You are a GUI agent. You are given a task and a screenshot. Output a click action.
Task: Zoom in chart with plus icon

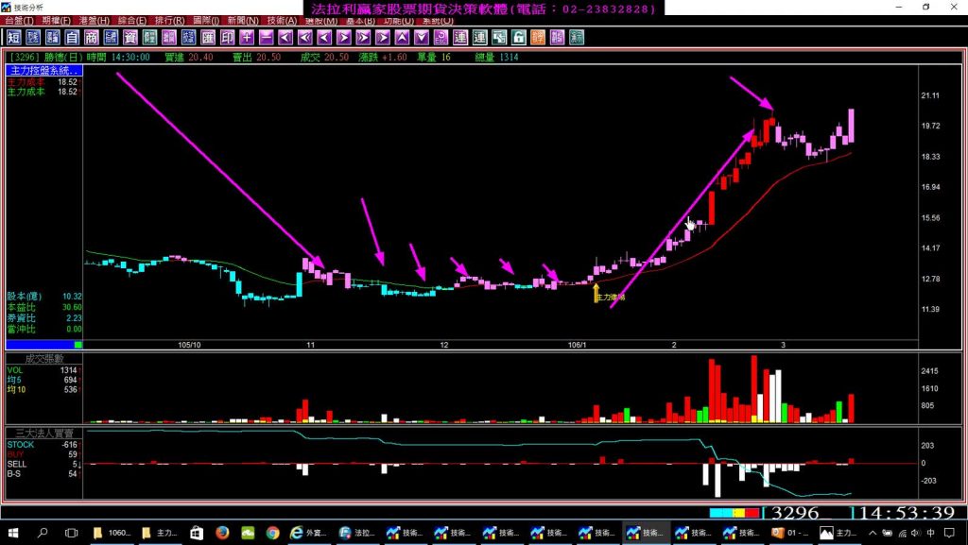click(x=247, y=38)
